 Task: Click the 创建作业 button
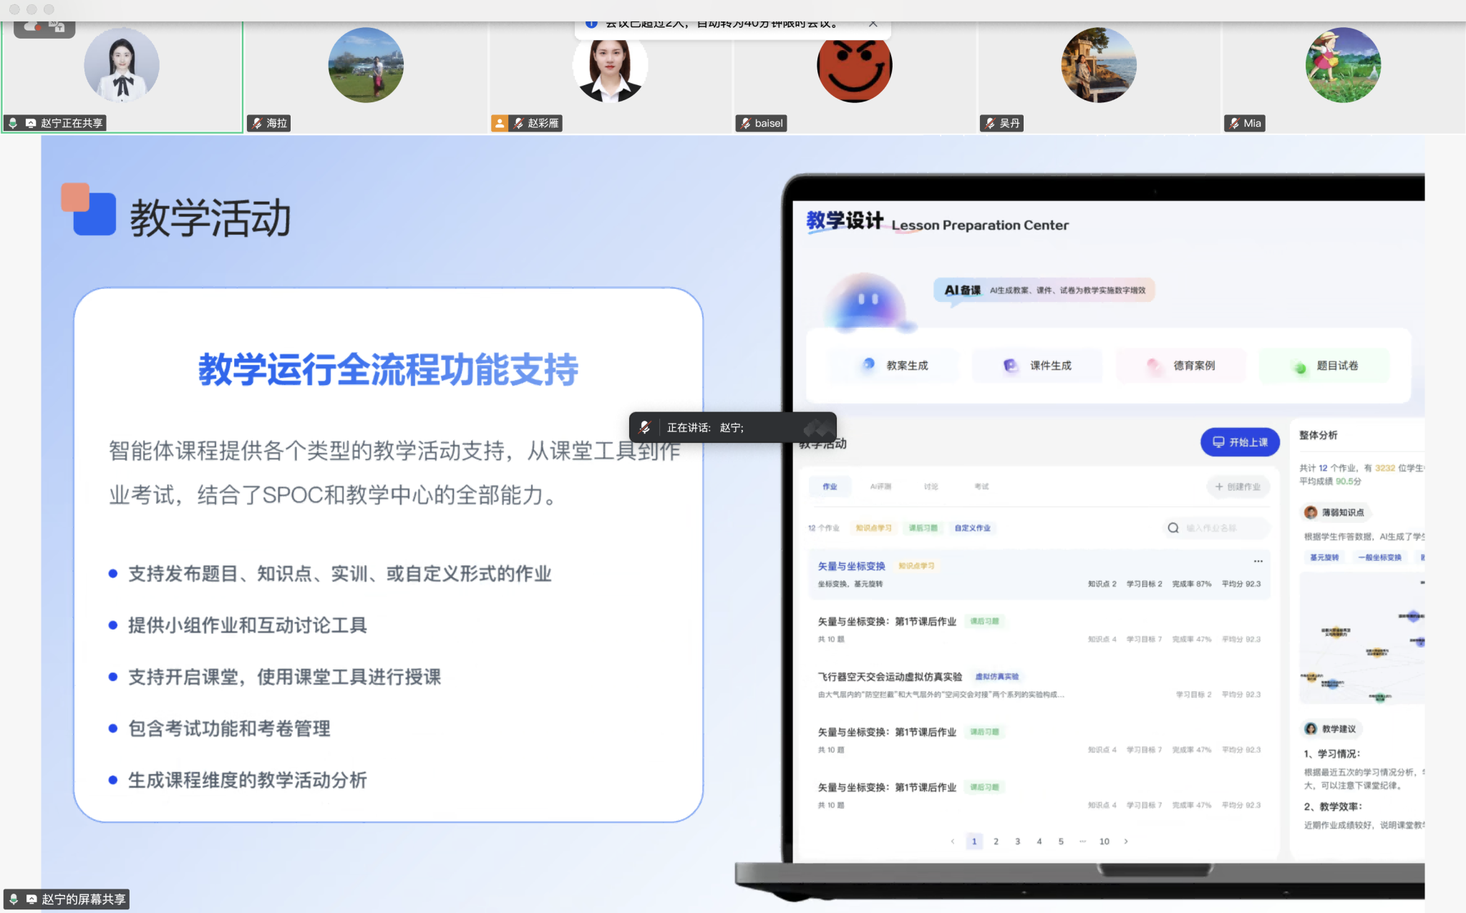1238,487
